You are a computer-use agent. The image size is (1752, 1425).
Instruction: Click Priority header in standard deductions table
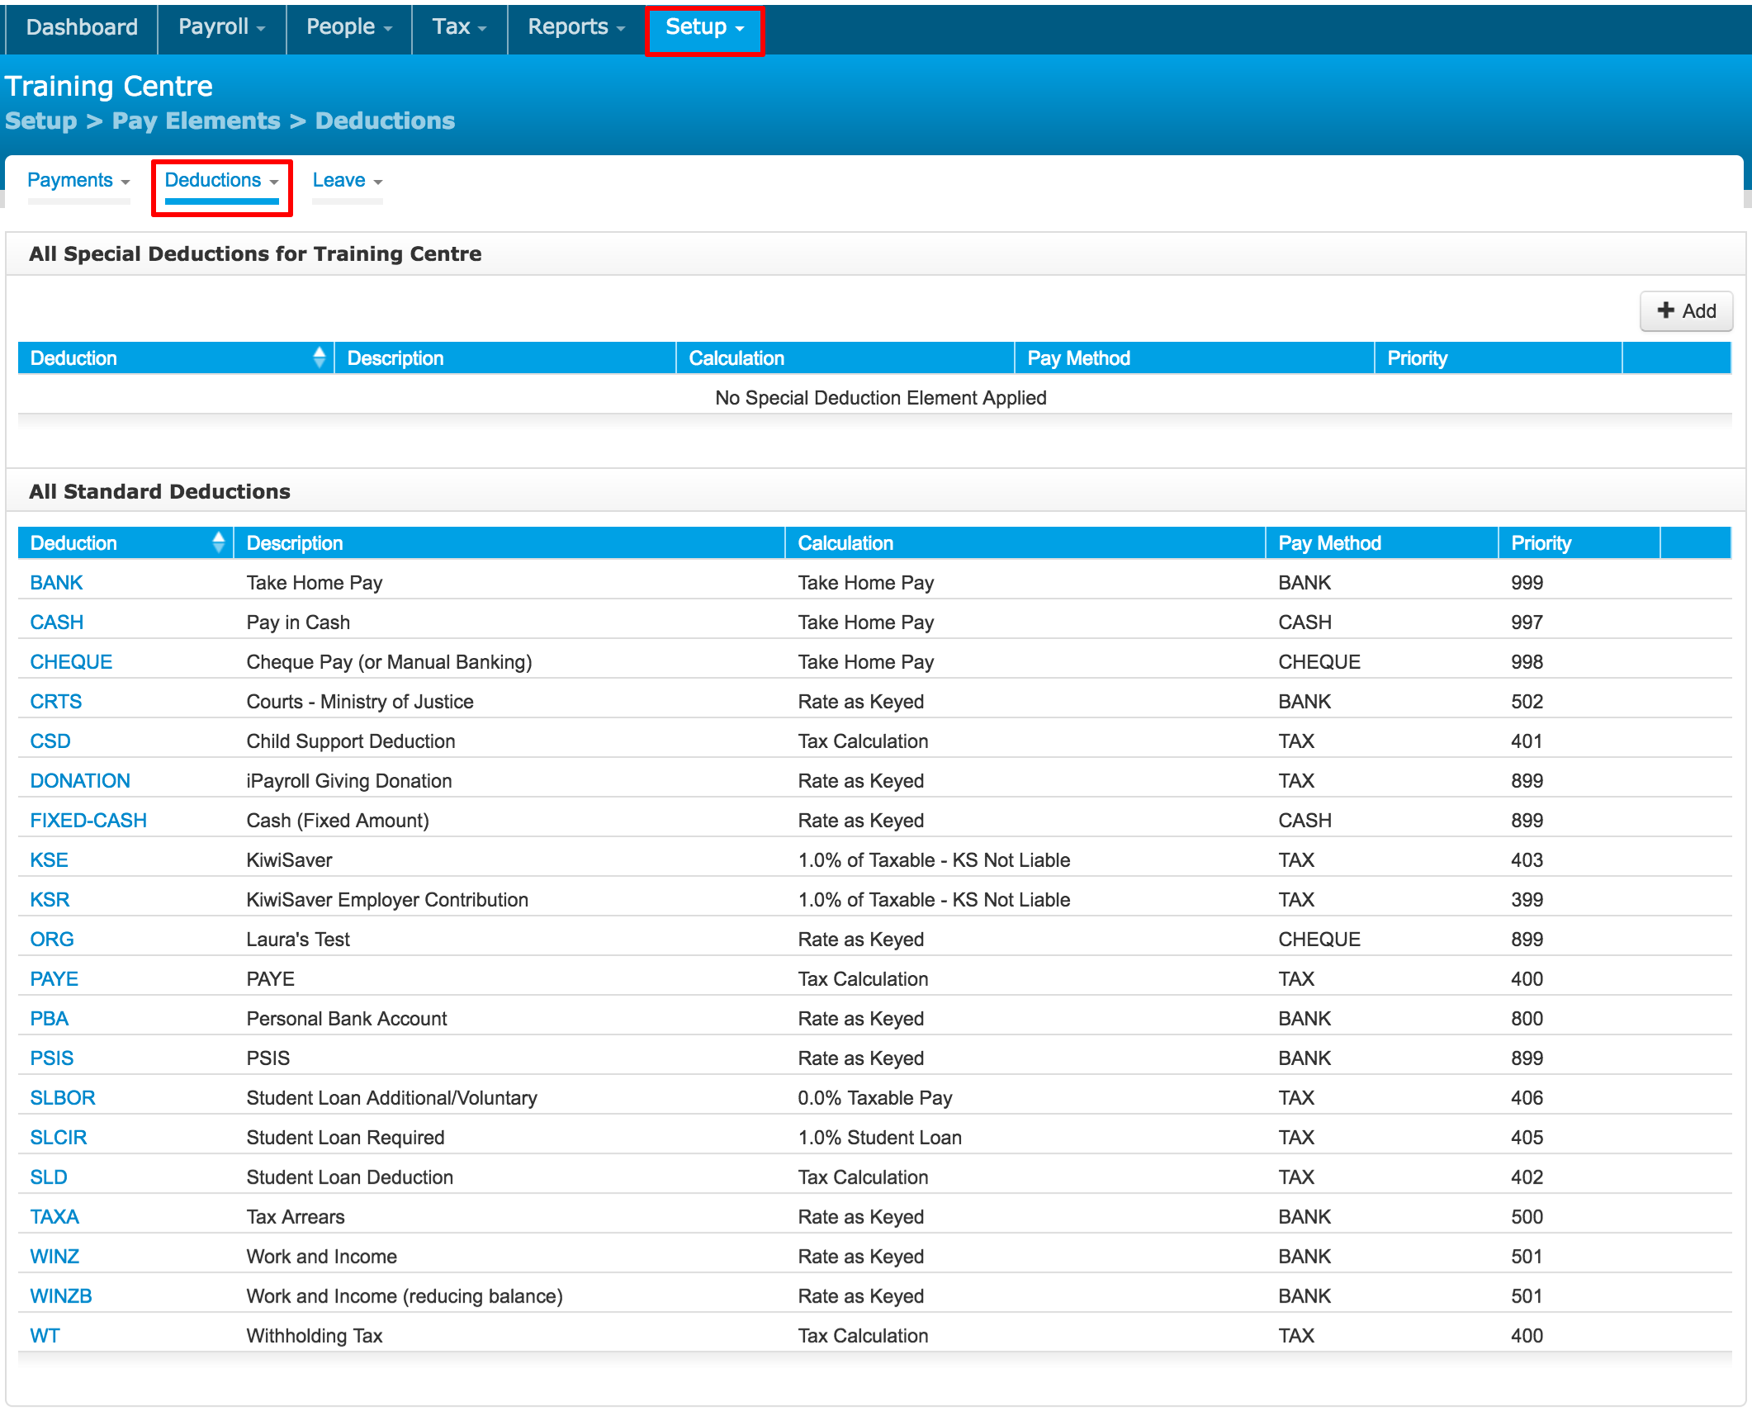1541,543
